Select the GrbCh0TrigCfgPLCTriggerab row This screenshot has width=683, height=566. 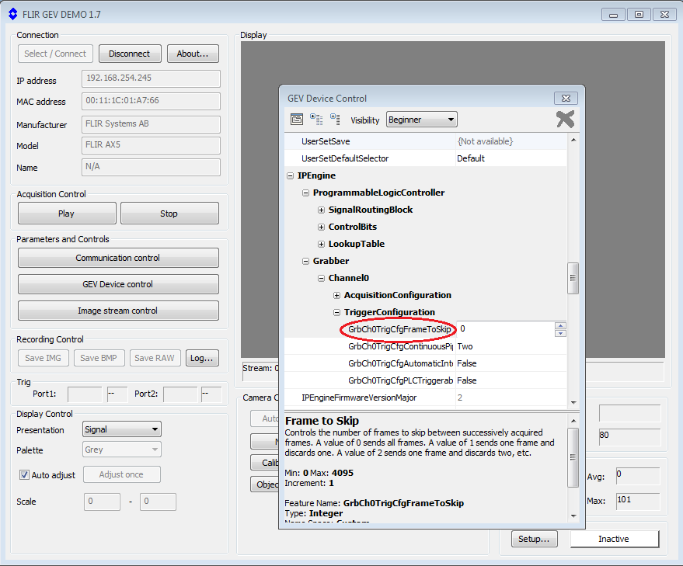coord(426,380)
